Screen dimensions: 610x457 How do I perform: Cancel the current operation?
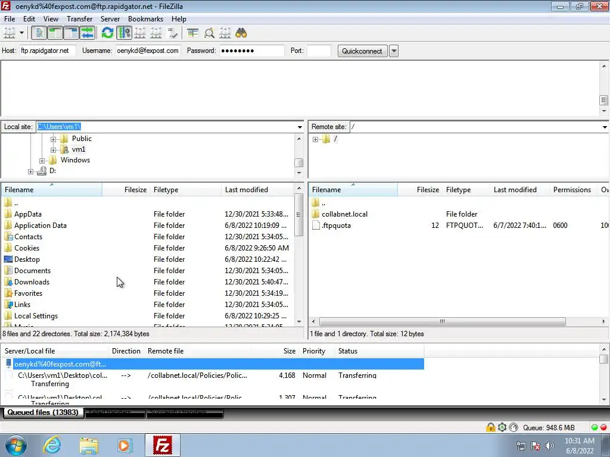(x=140, y=33)
